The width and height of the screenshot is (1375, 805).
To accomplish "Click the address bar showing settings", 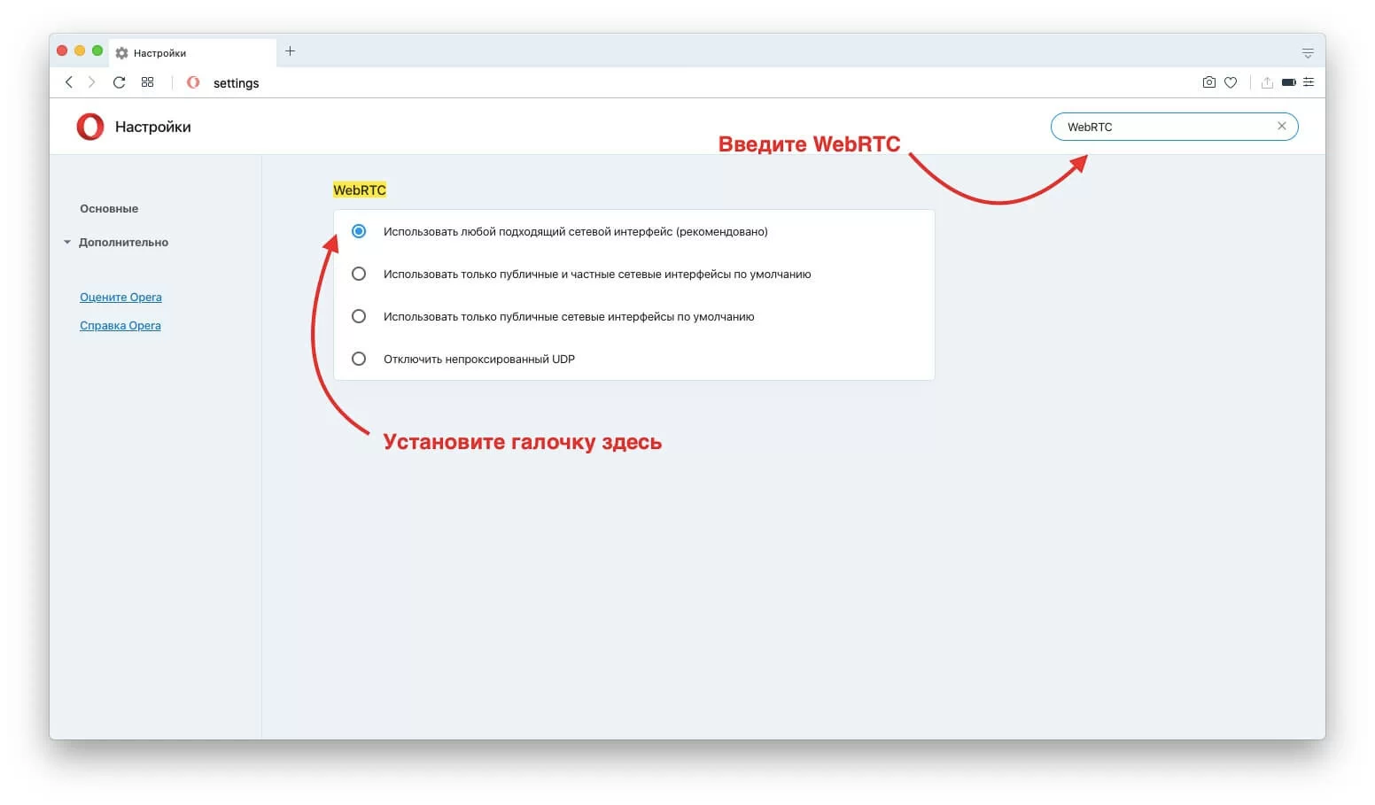I will click(x=236, y=83).
